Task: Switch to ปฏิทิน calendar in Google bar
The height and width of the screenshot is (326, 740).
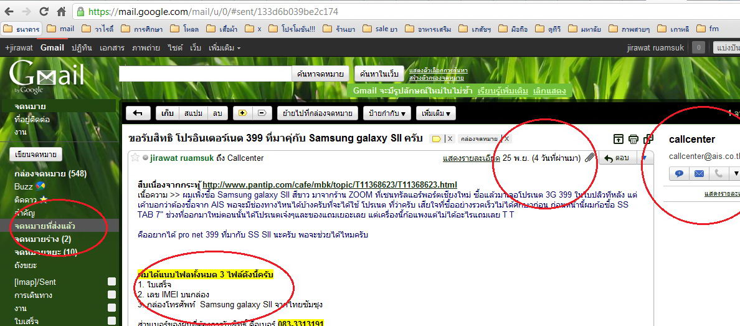Action: [x=81, y=48]
